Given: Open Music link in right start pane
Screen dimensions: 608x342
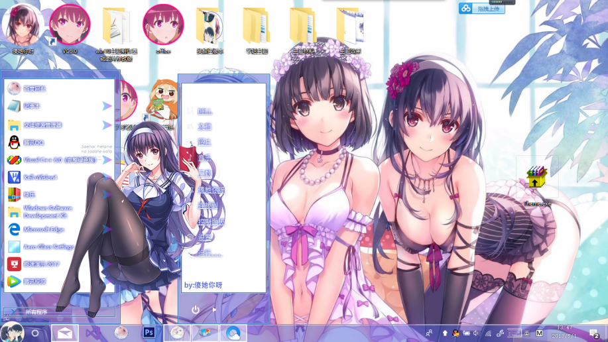Looking at the screenshot, I should 205,158.
